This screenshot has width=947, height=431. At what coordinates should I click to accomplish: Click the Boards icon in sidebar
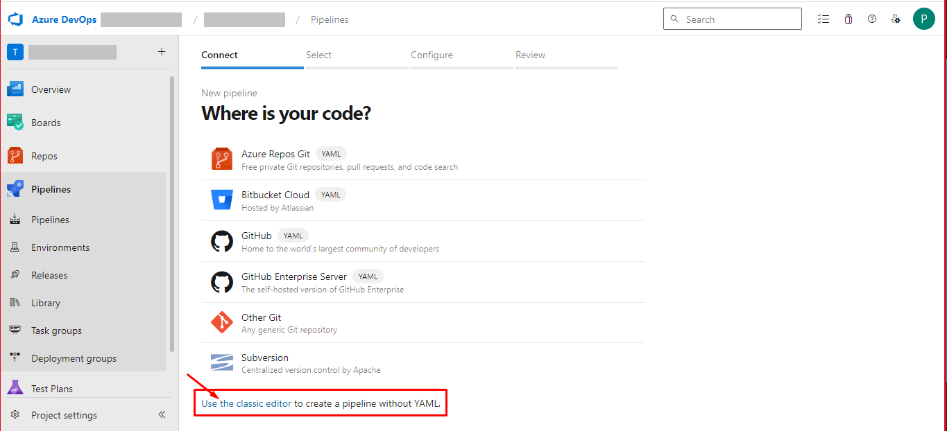tap(15, 123)
